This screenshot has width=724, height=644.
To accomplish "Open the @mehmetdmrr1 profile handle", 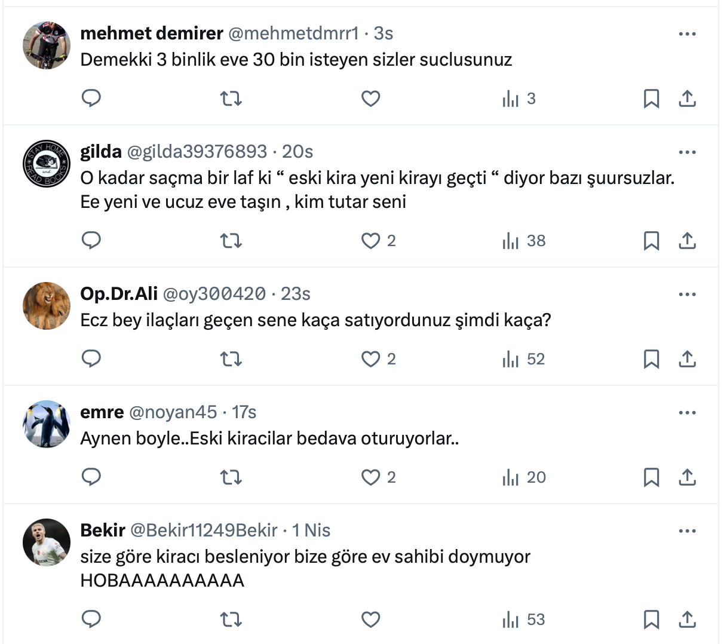I will [293, 33].
